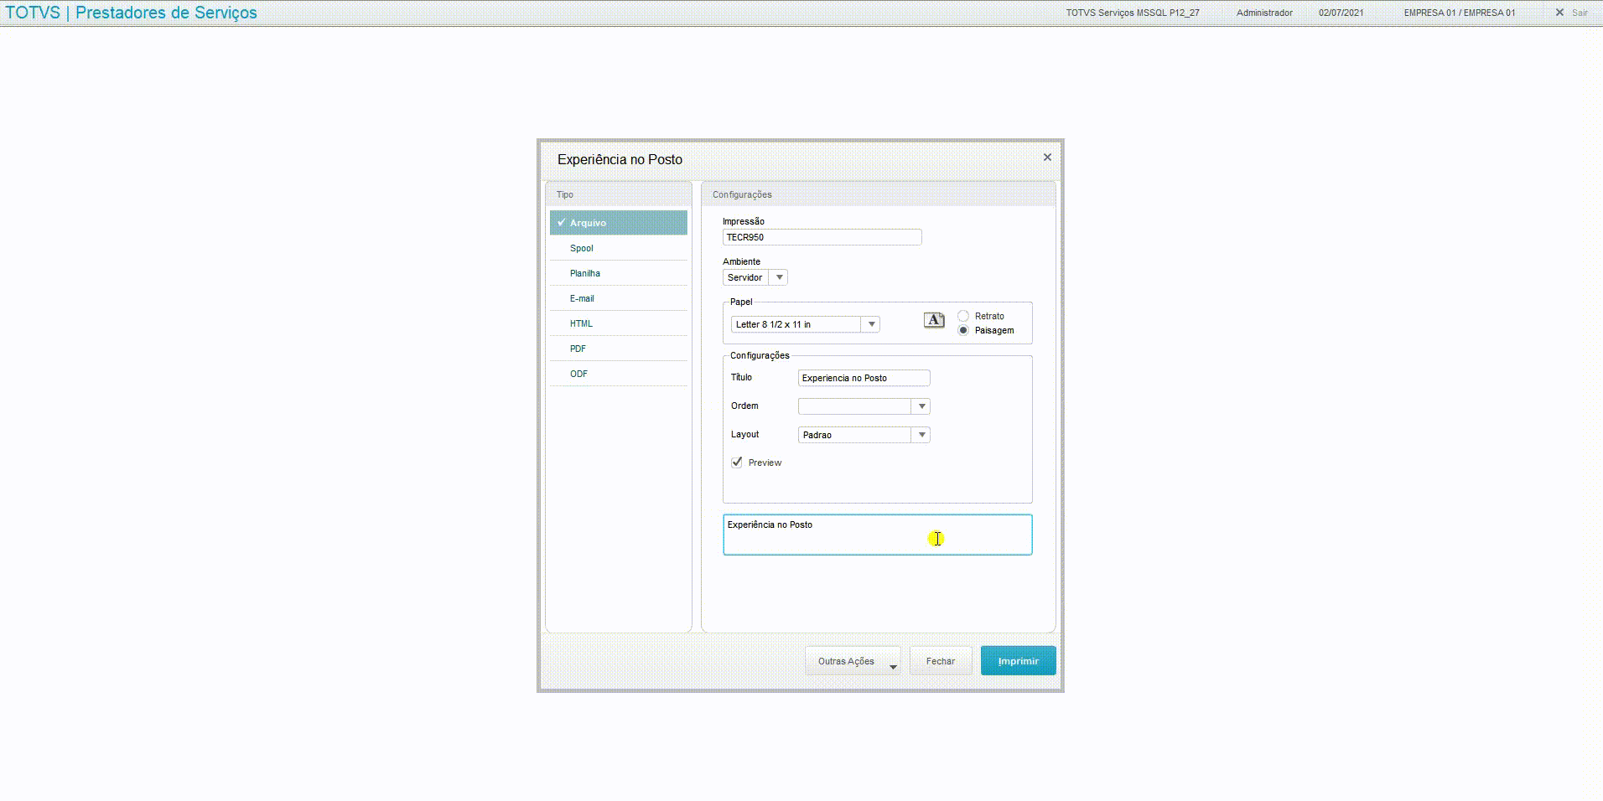Click the date 02/07/2021 in header
The image size is (1603, 801).
click(x=1341, y=13)
